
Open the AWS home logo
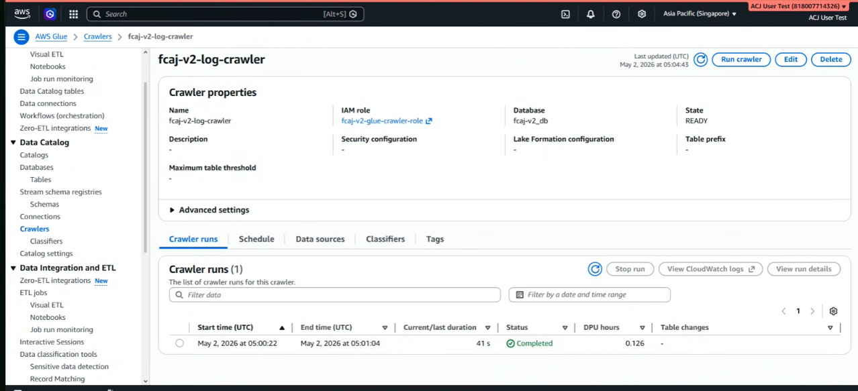pos(22,13)
